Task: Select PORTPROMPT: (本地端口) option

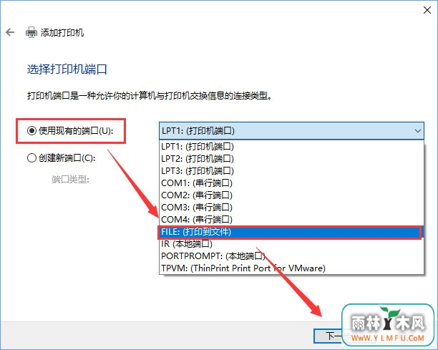Action: [x=291, y=256]
